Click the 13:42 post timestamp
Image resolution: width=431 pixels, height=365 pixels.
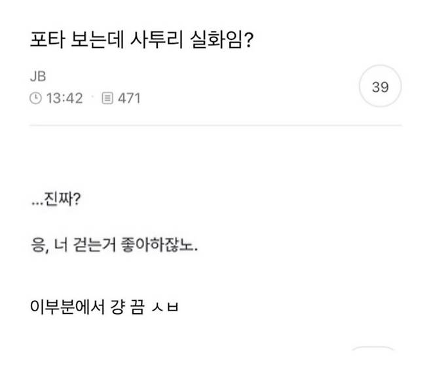pos(64,98)
